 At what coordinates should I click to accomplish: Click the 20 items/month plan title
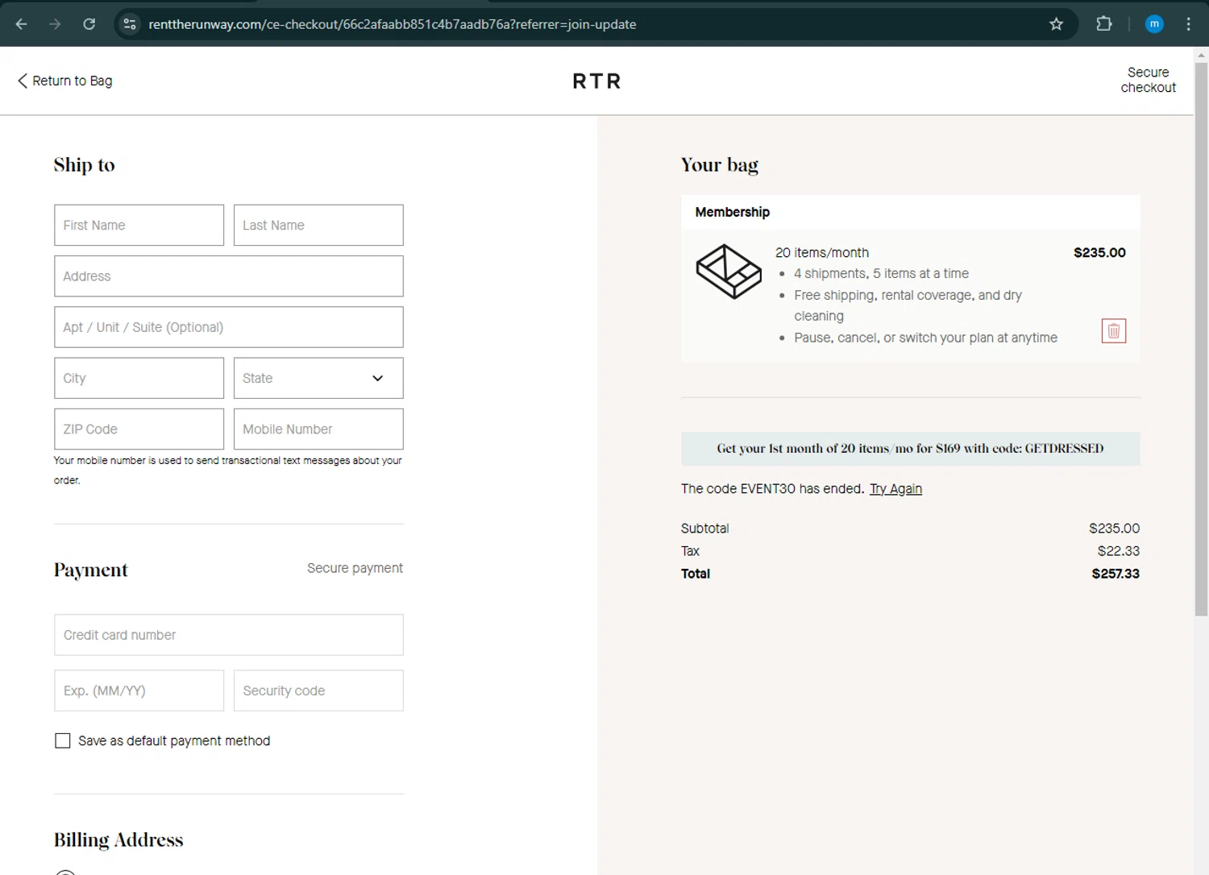[822, 253]
